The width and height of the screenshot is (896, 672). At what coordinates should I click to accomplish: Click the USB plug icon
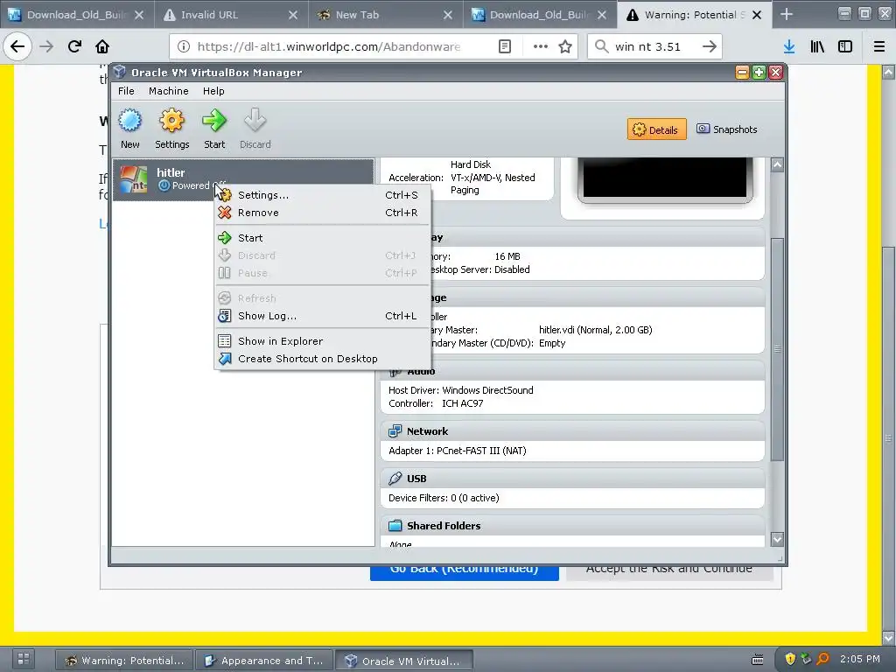pyautogui.click(x=395, y=479)
